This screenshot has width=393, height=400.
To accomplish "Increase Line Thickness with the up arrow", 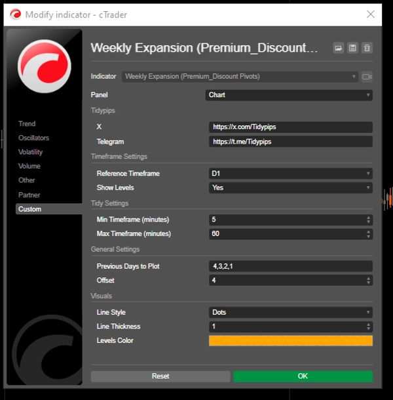I will coord(369,324).
